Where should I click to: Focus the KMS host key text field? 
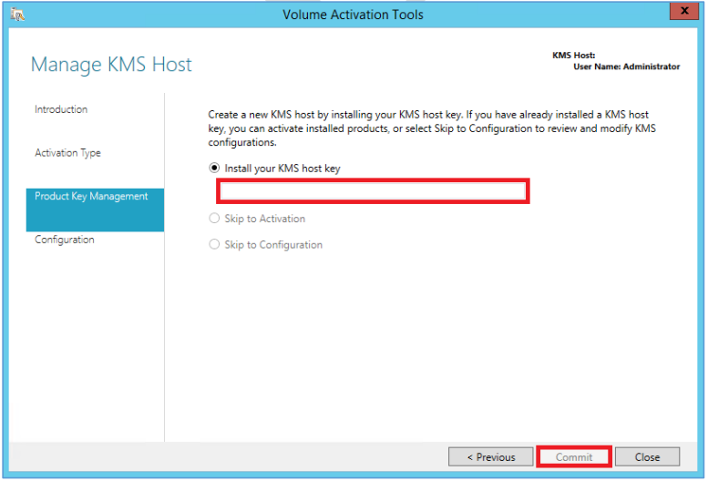click(x=373, y=191)
